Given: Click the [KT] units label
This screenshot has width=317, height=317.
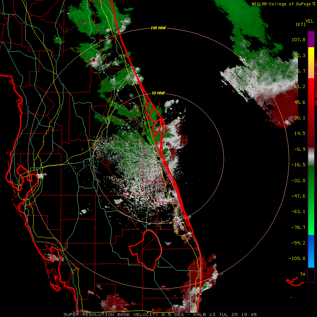Looking at the screenshot, I should pyautogui.click(x=300, y=24).
